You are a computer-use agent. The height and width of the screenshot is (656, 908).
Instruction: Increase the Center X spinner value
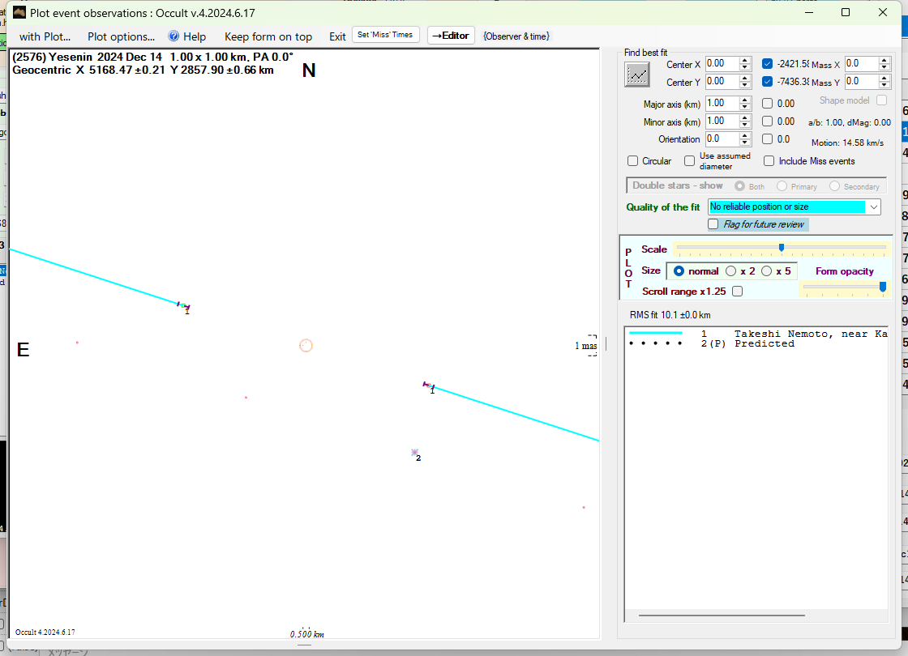[x=745, y=60]
